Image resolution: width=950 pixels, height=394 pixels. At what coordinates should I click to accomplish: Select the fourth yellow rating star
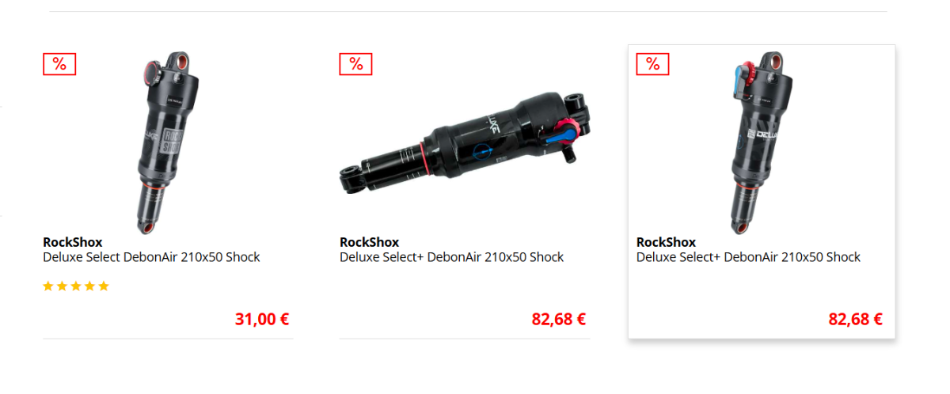coord(89,286)
